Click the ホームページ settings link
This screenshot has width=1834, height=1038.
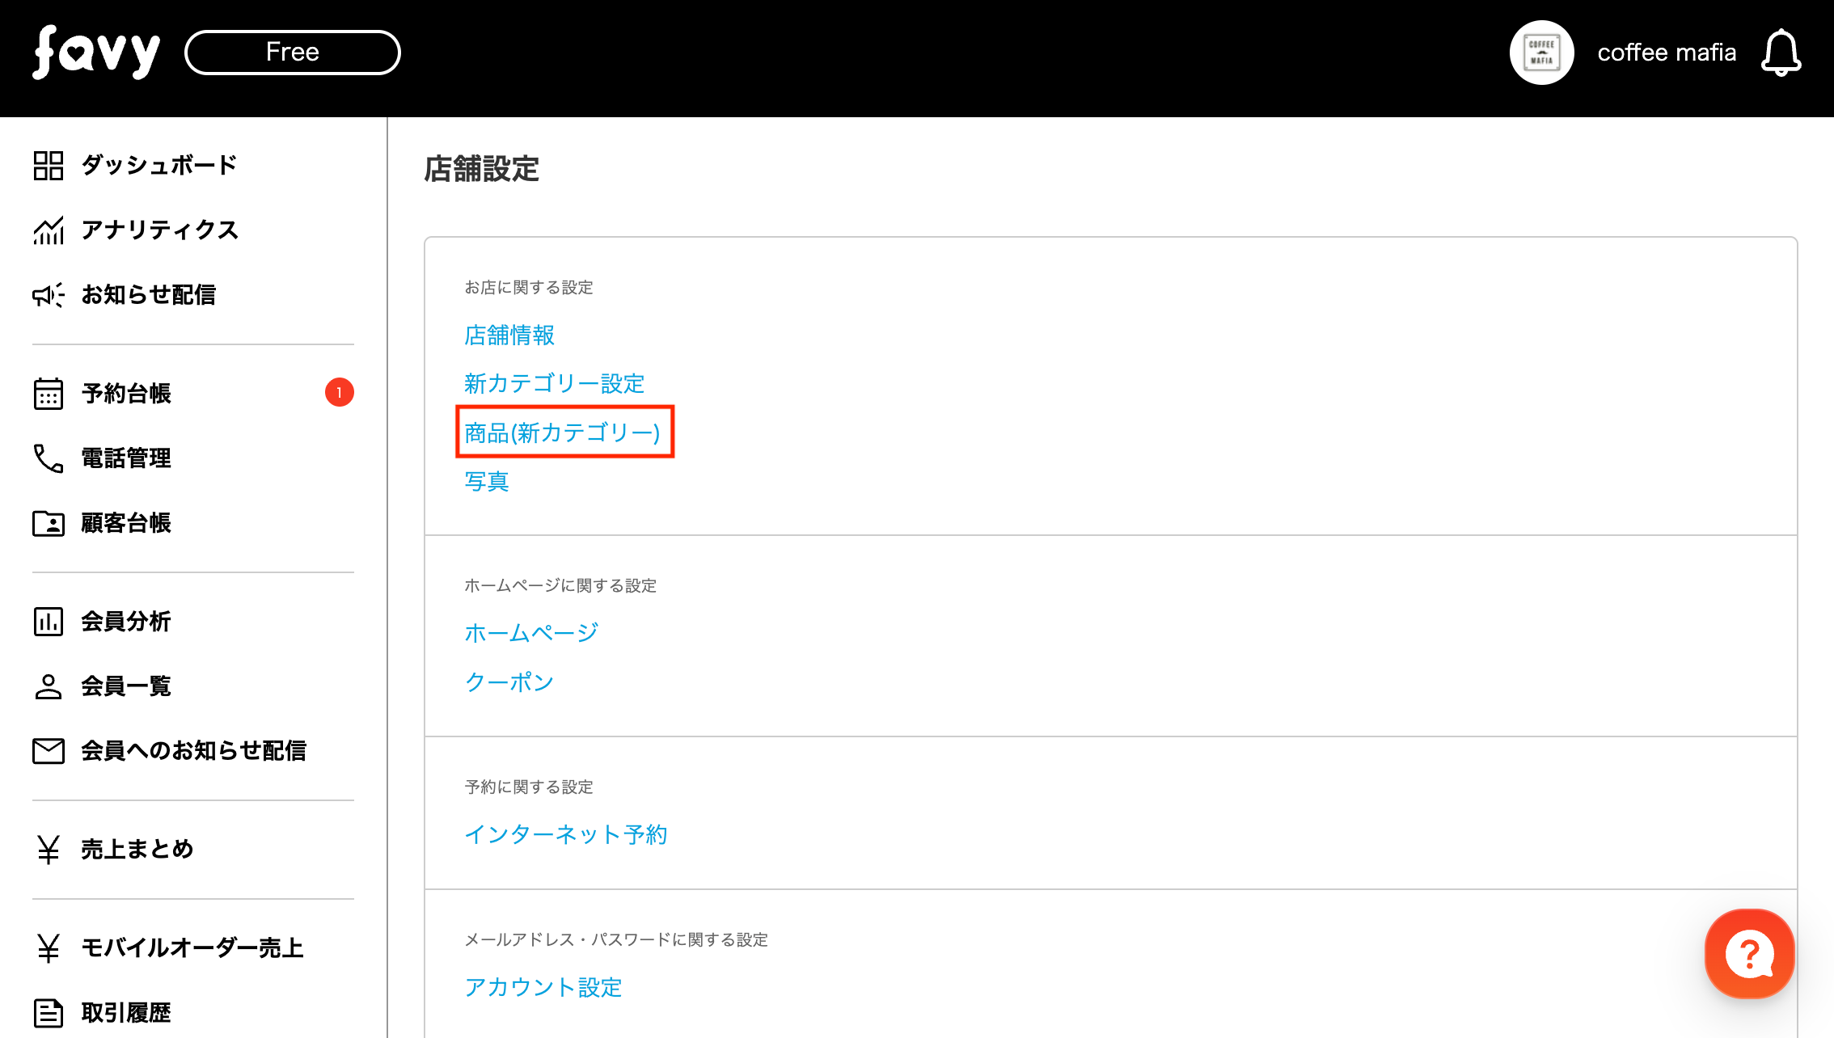(531, 633)
